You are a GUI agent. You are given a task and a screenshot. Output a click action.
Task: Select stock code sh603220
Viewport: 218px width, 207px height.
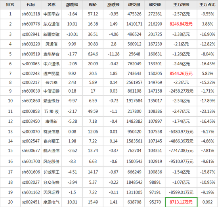click(31, 44)
